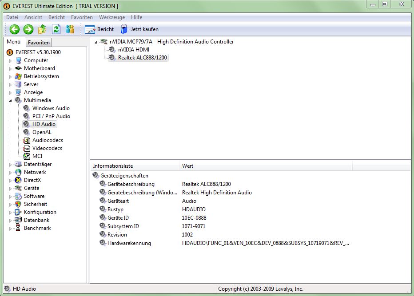Expand the Anzeige tree node
The width and height of the screenshot is (414, 296).
(10, 93)
